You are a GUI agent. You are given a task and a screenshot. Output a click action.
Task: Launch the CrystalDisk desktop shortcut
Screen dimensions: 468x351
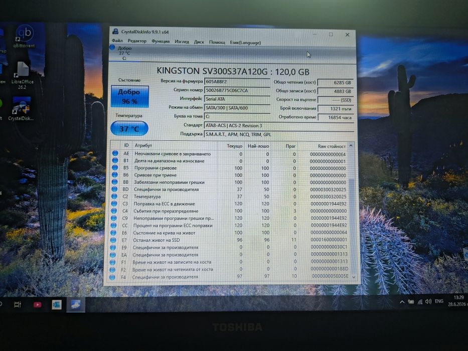21,109
